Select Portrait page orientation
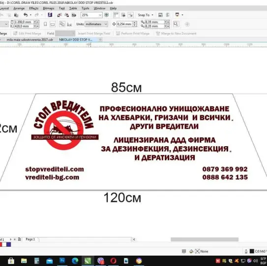The image size is (267, 266). pos(45,24)
